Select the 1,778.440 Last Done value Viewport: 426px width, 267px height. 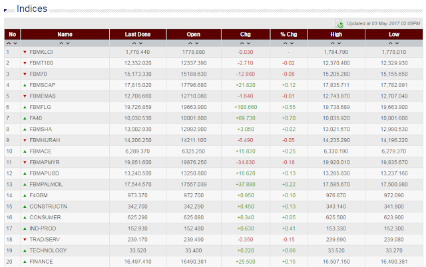(x=138, y=52)
